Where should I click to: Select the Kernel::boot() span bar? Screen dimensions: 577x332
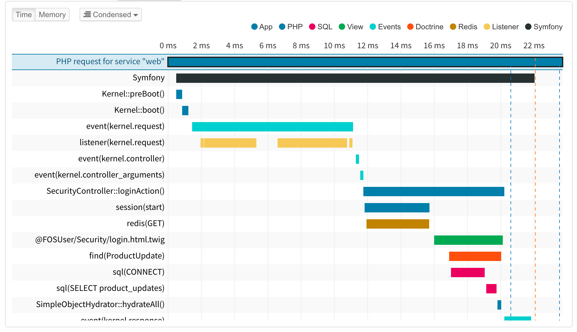(185, 111)
